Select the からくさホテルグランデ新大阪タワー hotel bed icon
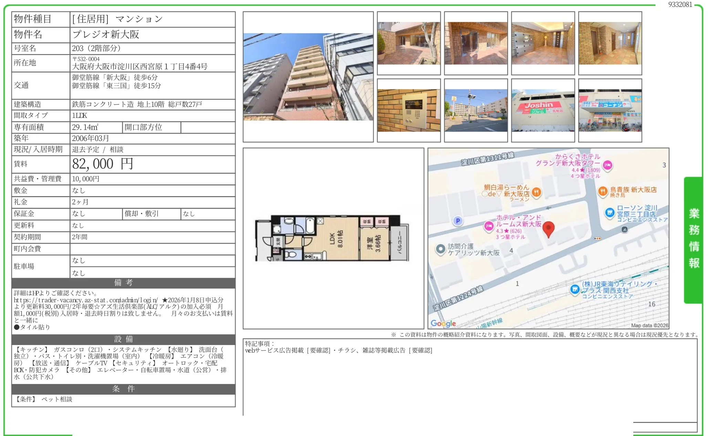The height and width of the screenshot is (436, 708). pos(607,165)
